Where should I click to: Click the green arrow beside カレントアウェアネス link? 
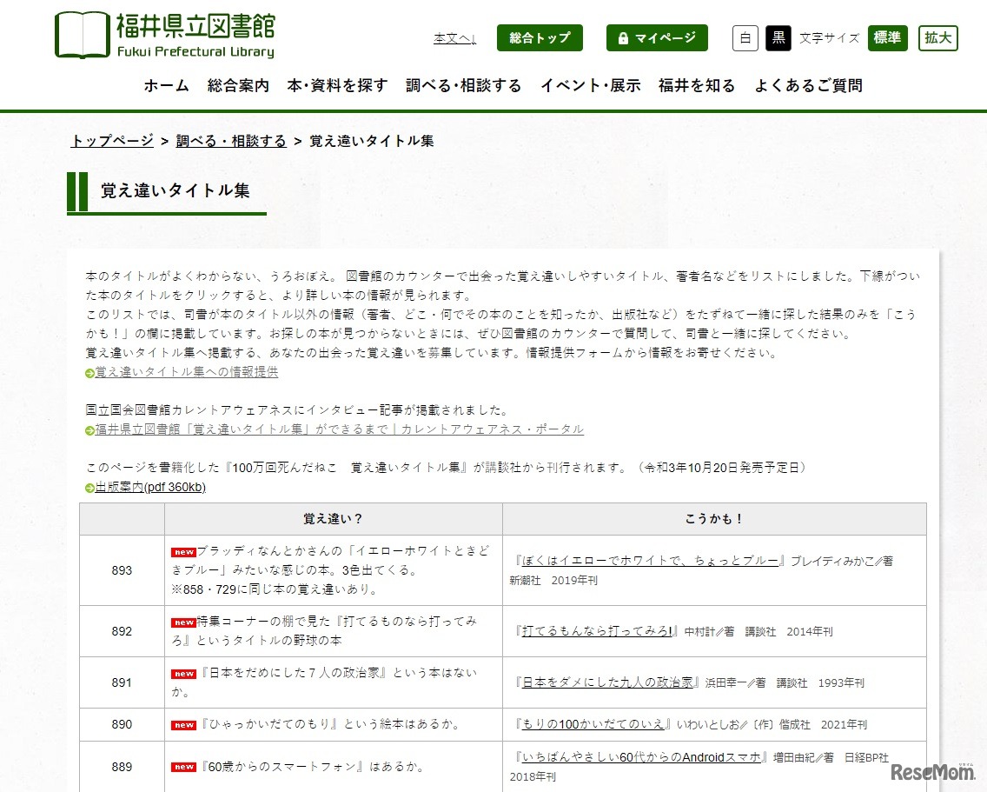click(88, 429)
